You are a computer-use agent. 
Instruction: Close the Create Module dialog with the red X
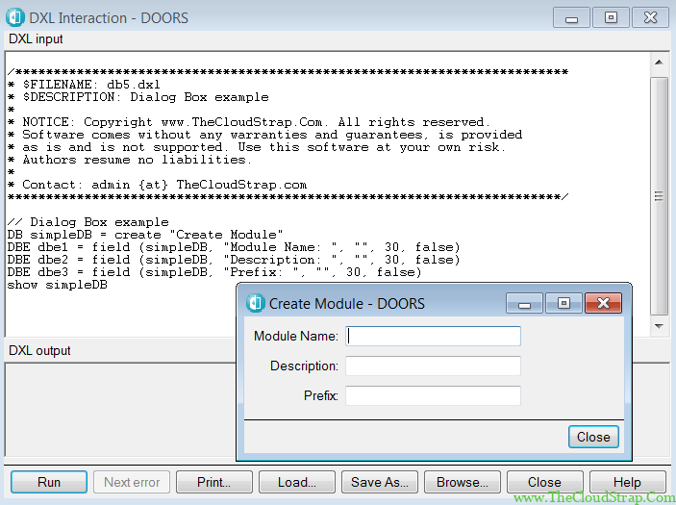coord(603,303)
